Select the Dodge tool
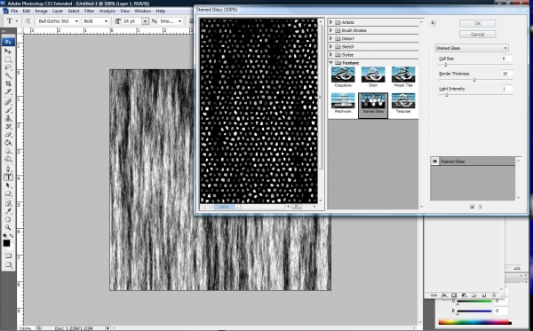The image size is (533, 331). point(8,159)
